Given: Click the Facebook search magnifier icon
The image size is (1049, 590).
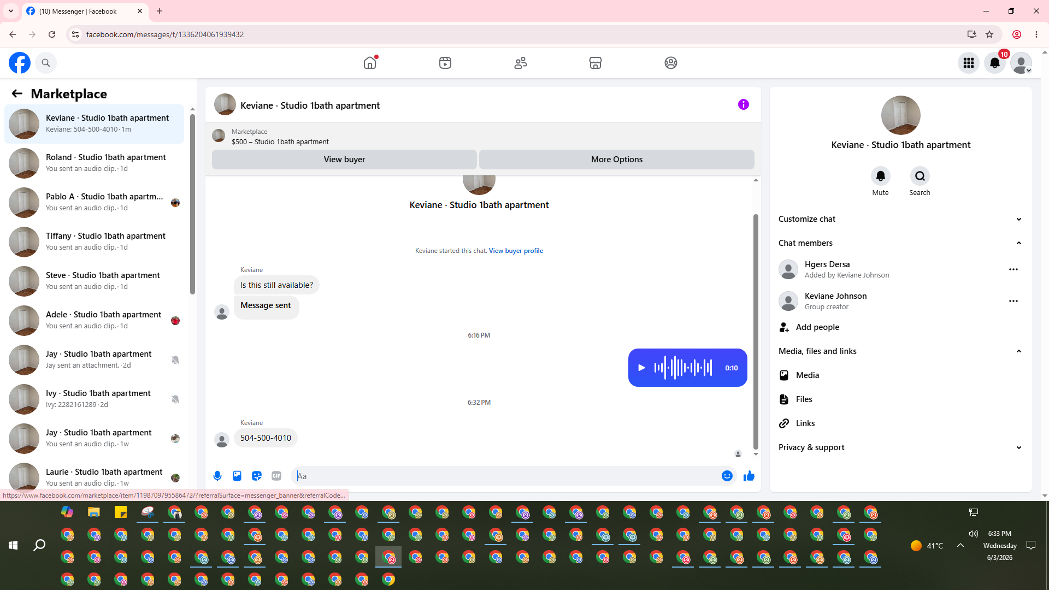Looking at the screenshot, I should [x=46, y=63].
